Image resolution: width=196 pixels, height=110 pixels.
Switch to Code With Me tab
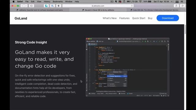pyautogui.click(x=155, y=10)
